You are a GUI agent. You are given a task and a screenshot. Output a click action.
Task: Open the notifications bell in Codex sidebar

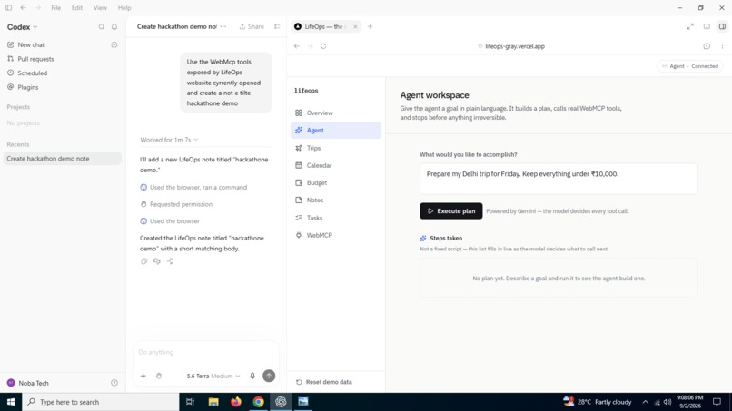(114, 27)
